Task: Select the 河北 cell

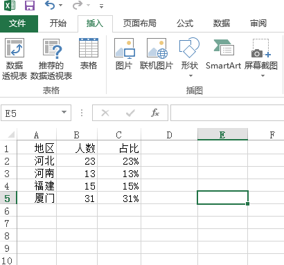Action: click(37, 161)
